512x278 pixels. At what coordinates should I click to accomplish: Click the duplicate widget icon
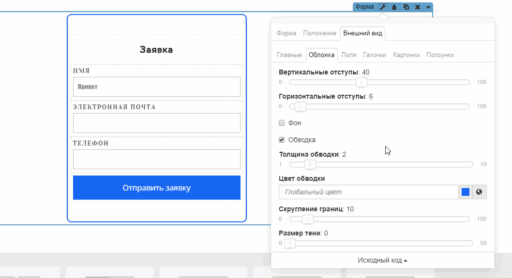pos(406,7)
